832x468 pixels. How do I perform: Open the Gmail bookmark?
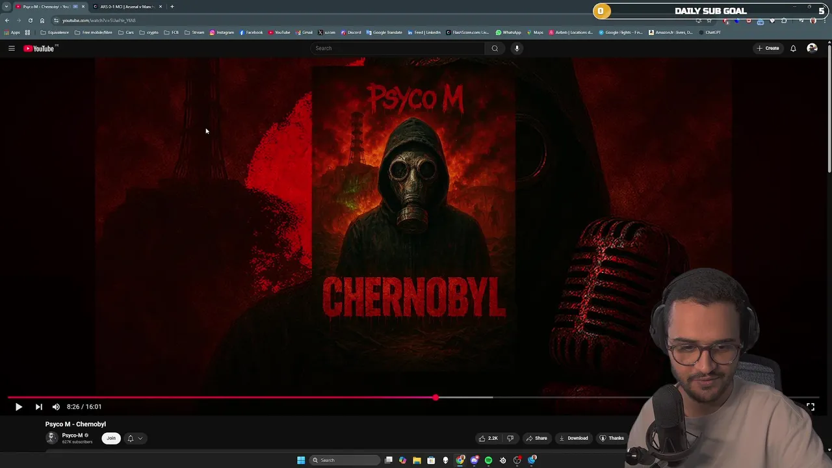point(304,32)
